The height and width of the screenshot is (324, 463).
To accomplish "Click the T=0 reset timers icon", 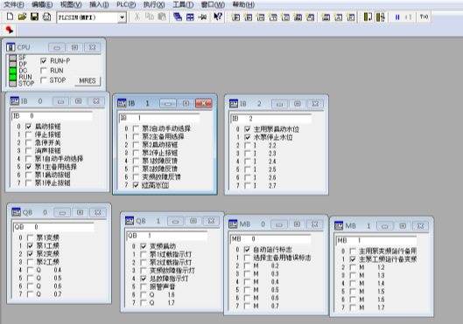I will pos(424,17).
